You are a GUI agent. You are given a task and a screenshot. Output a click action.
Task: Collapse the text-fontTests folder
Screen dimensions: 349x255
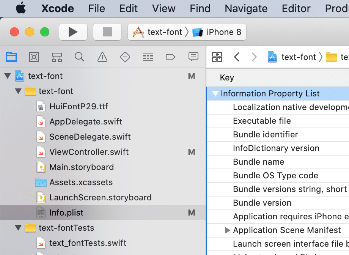coord(18,228)
